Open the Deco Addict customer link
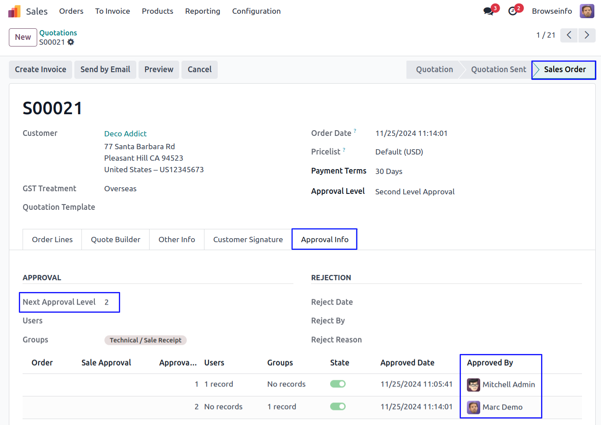This screenshot has height=425, width=601. (125, 134)
